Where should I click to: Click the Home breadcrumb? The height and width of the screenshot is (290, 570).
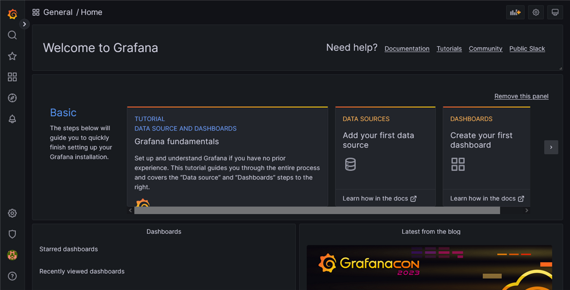92,12
